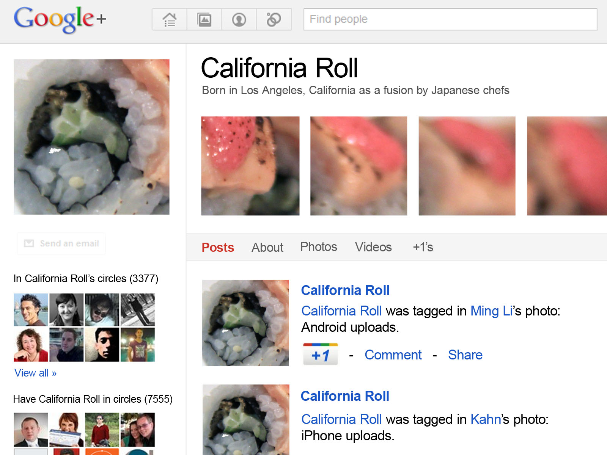
Task: Click Share on the first post
Action: click(465, 355)
